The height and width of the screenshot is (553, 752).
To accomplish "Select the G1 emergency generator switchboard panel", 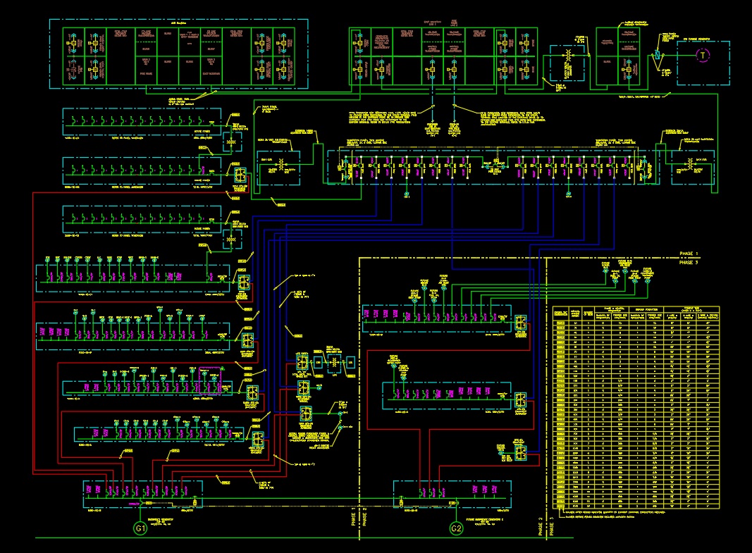I will coord(142,494).
